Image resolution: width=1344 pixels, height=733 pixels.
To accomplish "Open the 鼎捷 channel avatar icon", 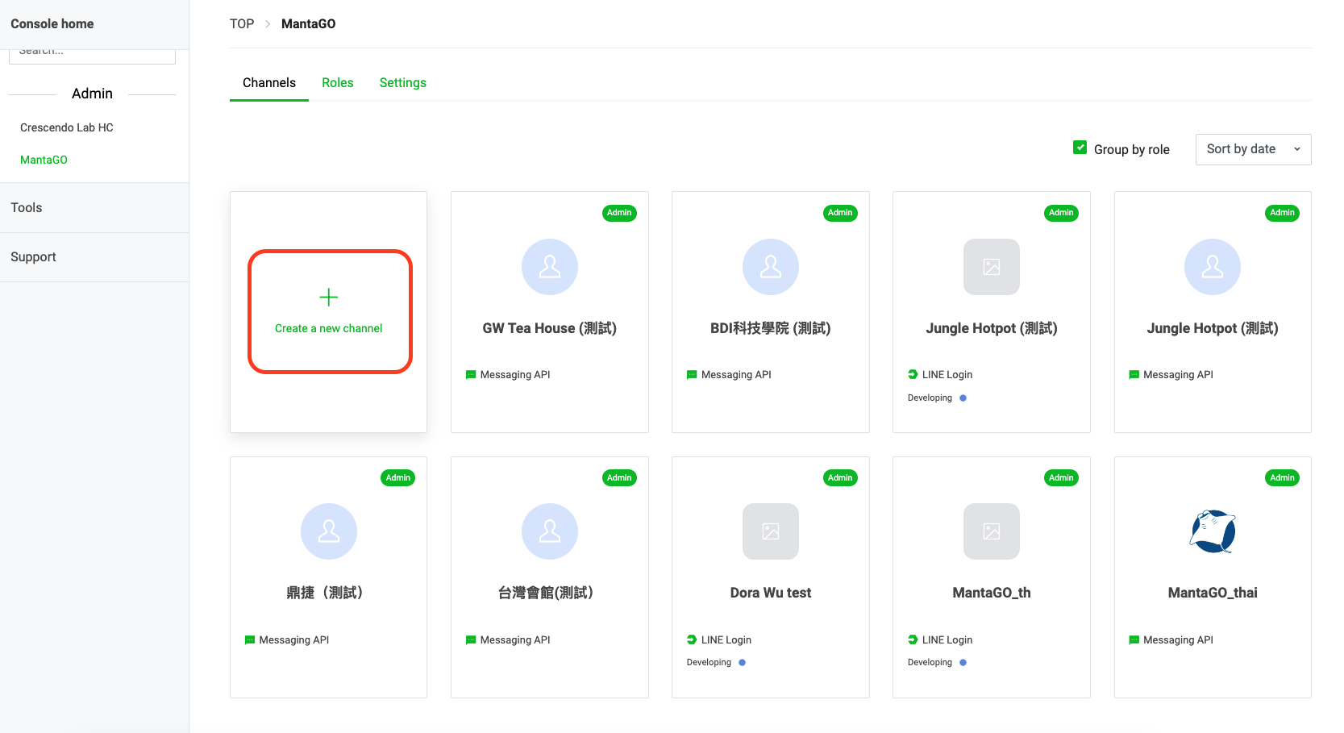I will 328,531.
